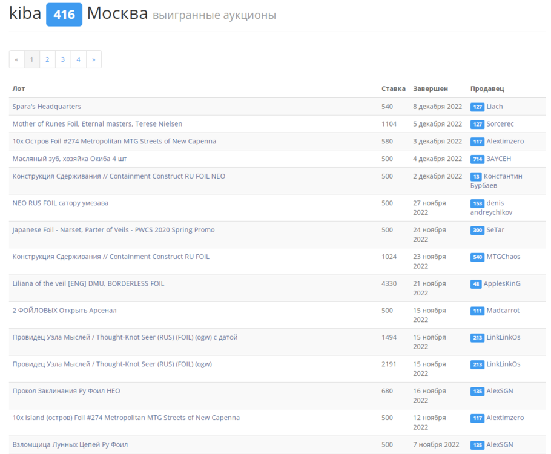The width and height of the screenshot is (551, 454).
Task: Jump to pagination page 4
Action: [78, 59]
